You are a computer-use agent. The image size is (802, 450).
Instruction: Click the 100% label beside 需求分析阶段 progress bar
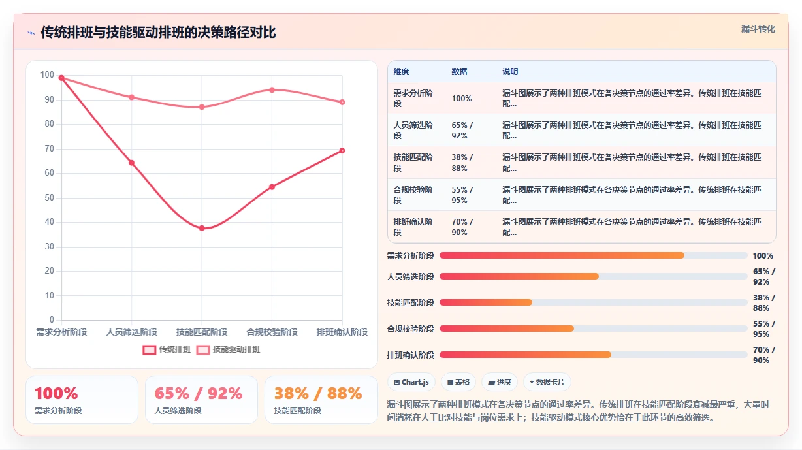click(x=763, y=256)
